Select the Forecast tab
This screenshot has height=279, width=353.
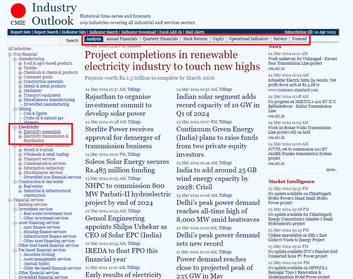299,39
